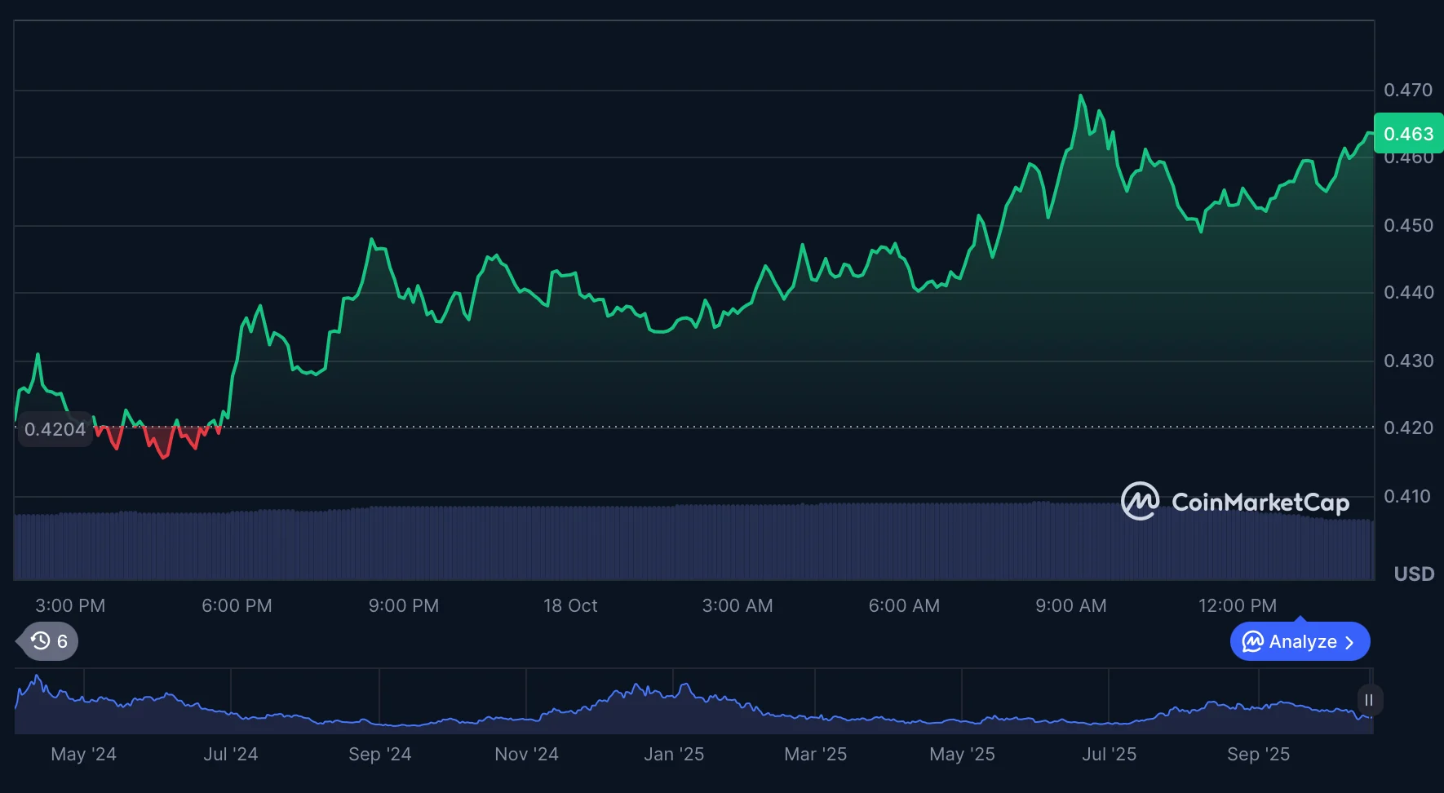The image size is (1444, 793).
Task: Click the chevron arrow on Analyze button
Action: 1349,643
